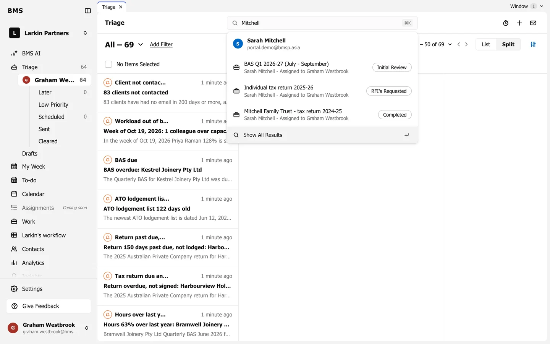The height and width of the screenshot is (344, 550).
Task: Open Mitchell Family Trust tax return result
Action: [322, 115]
